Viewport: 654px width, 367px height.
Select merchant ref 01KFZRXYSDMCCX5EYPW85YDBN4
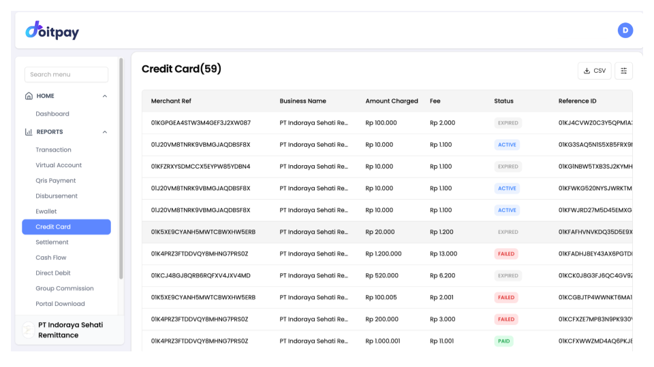tap(200, 167)
